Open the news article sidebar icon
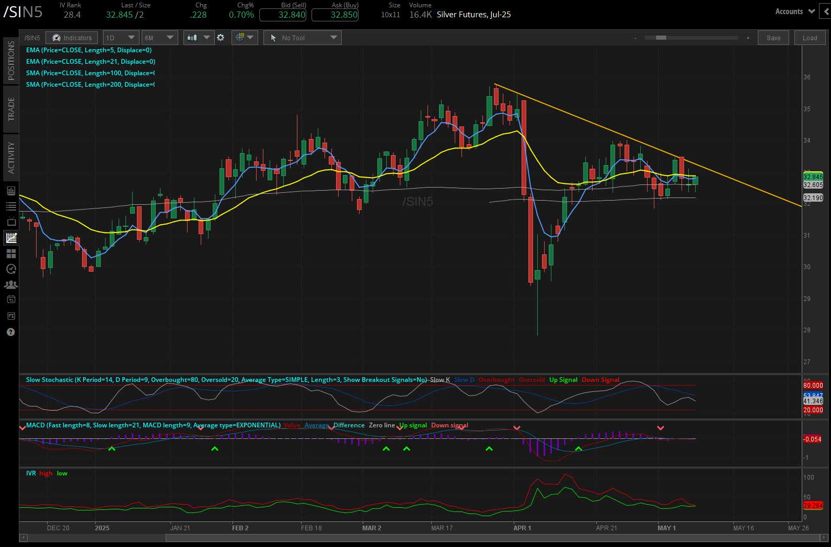 11,191
